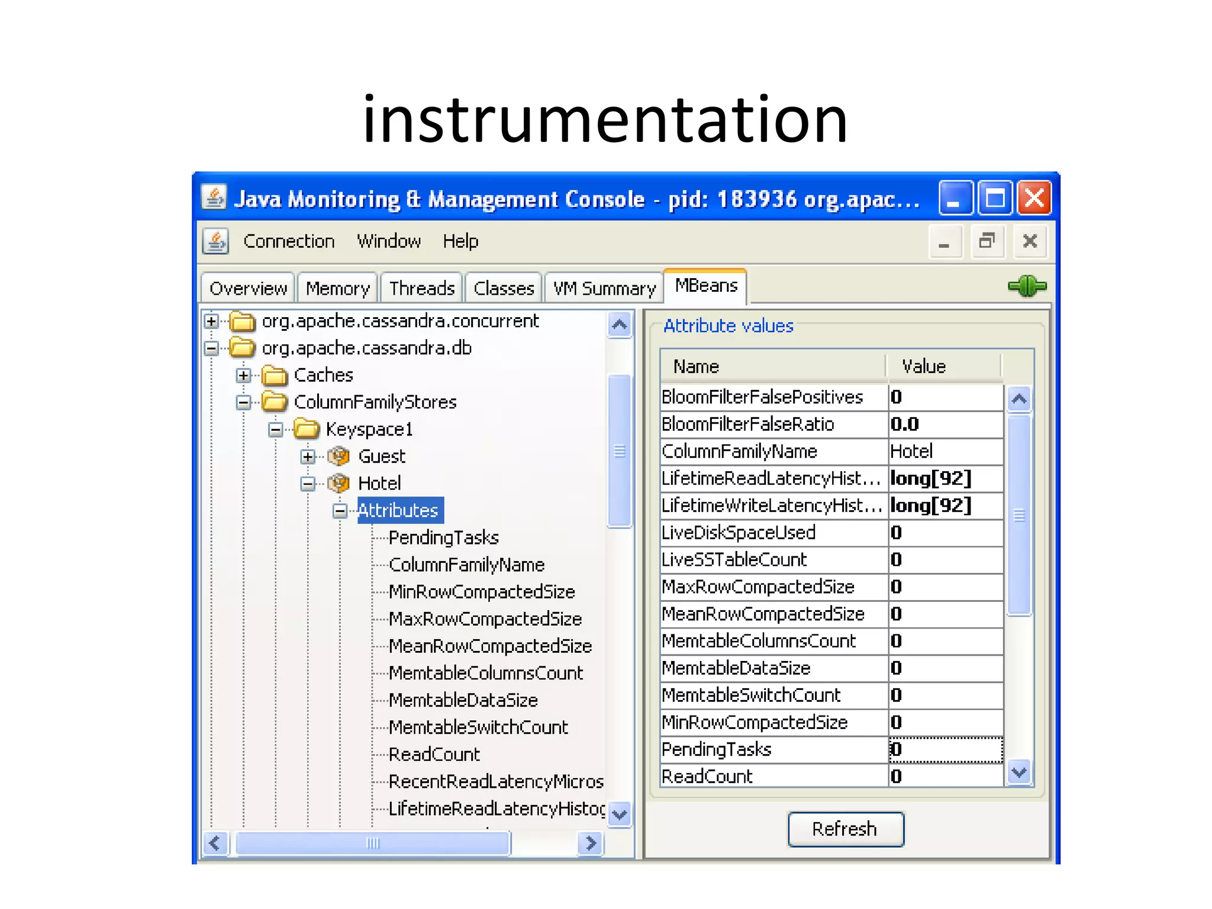Click tree horizontal scrollbar right arrow

point(591,843)
